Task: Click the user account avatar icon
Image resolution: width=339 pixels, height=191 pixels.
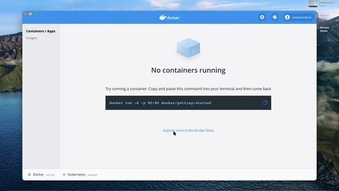Action: coord(287,18)
